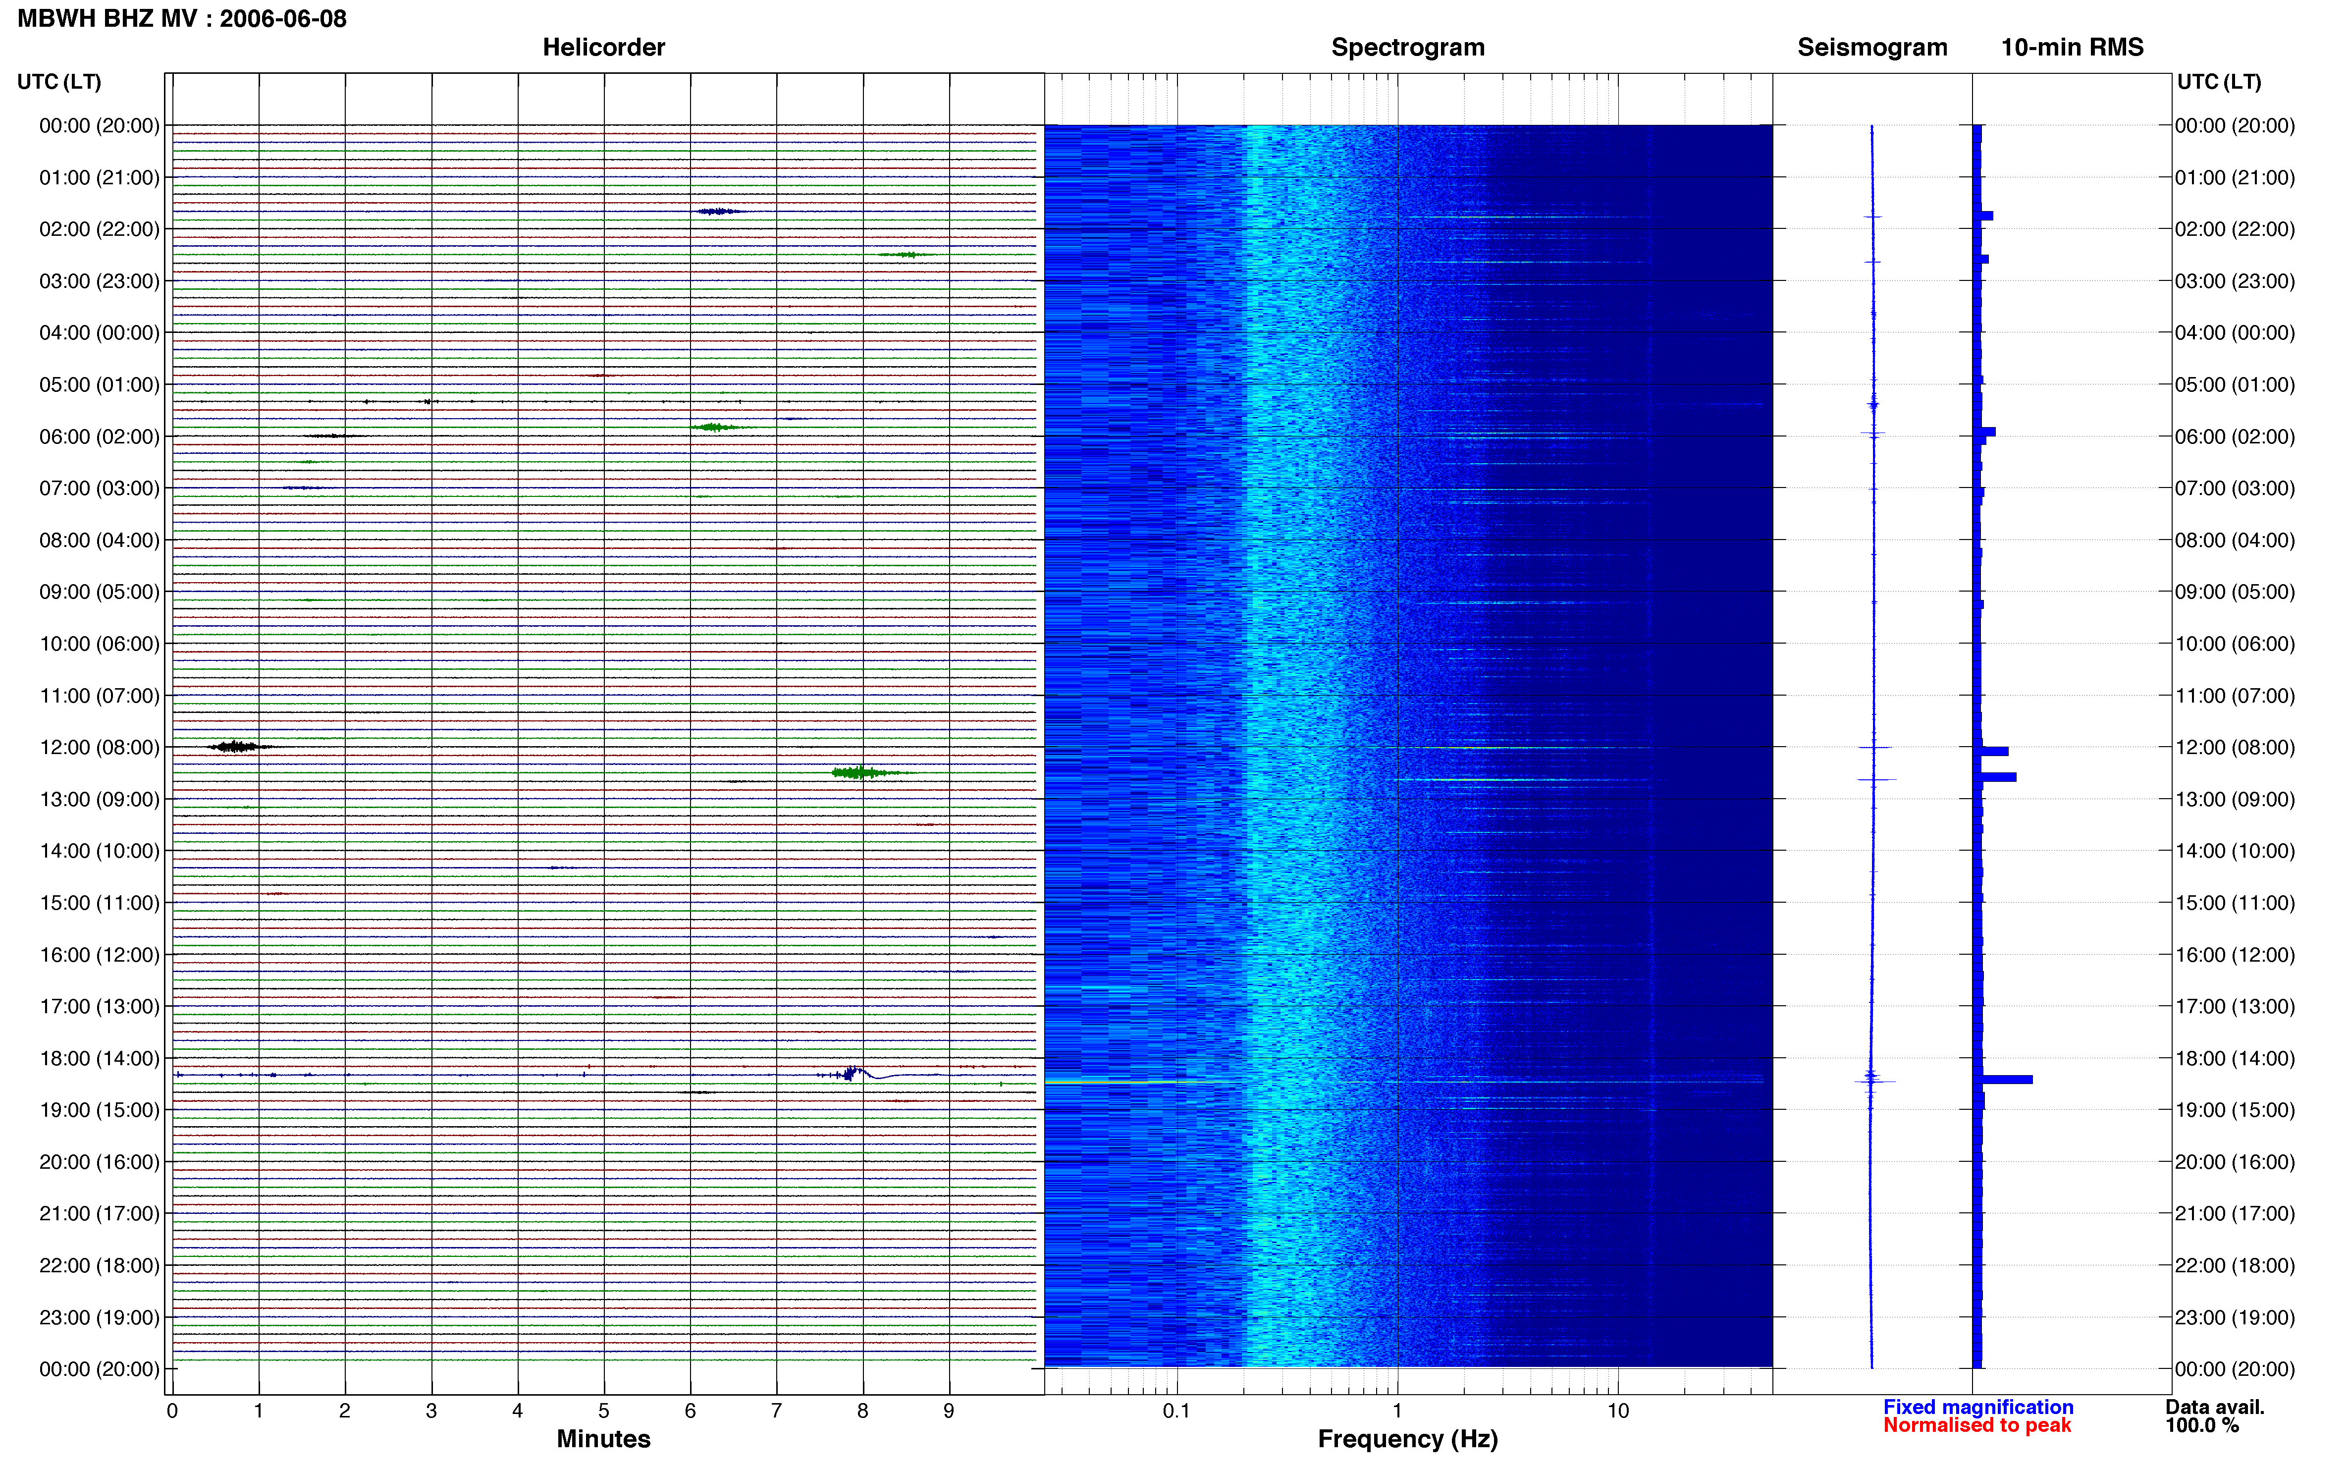Screen dimensions: 2348x1468
Task: Click left time label '15:00 (11:00)'
Action: point(99,903)
